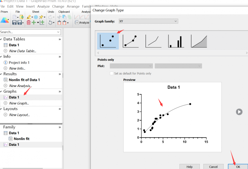Click the new graph plus-axes icon
The height and width of the screenshot is (169, 248).
pos(42,23)
